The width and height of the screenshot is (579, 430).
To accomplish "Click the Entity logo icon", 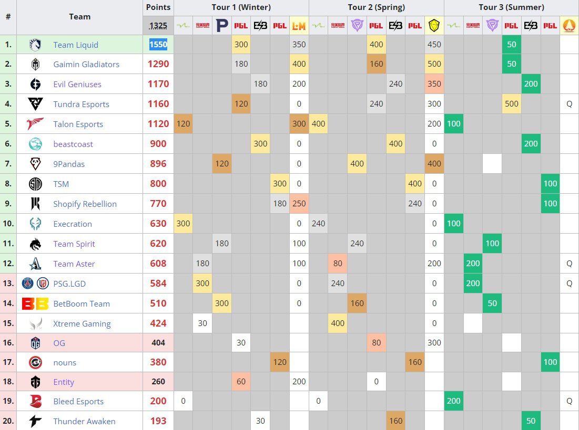I will click(x=35, y=382).
